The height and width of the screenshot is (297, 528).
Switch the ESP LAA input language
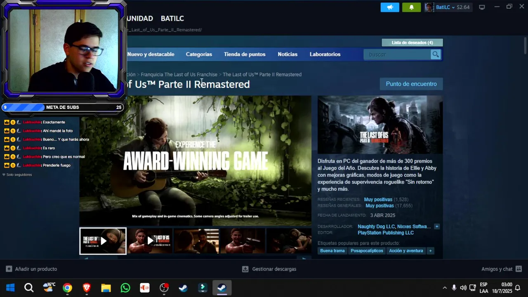click(484, 288)
